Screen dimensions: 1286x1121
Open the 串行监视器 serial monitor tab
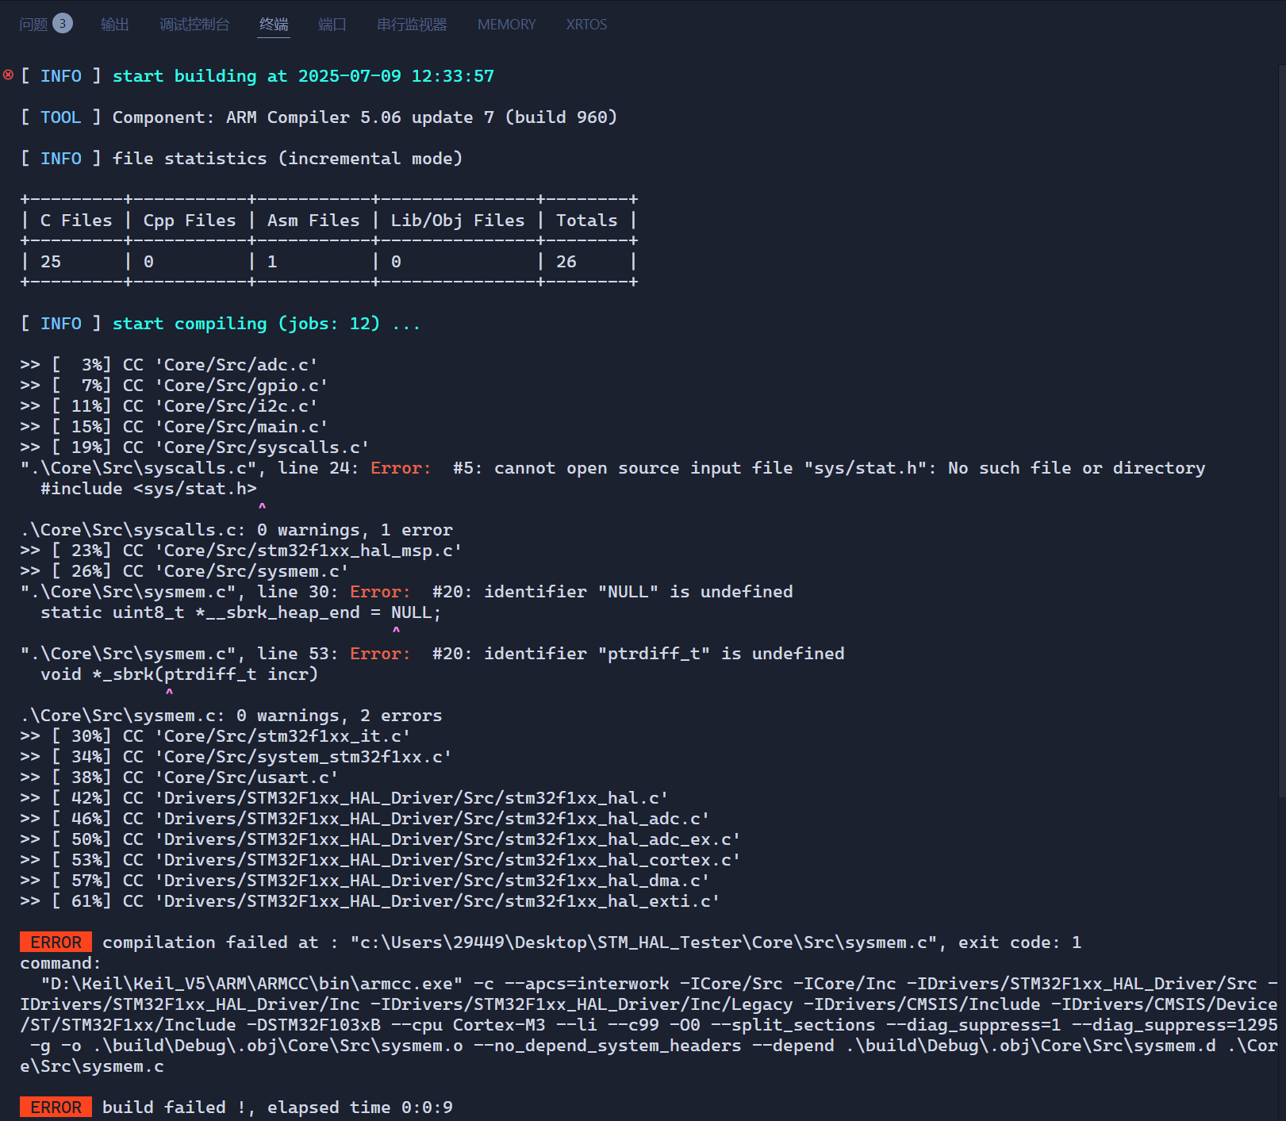(412, 25)
